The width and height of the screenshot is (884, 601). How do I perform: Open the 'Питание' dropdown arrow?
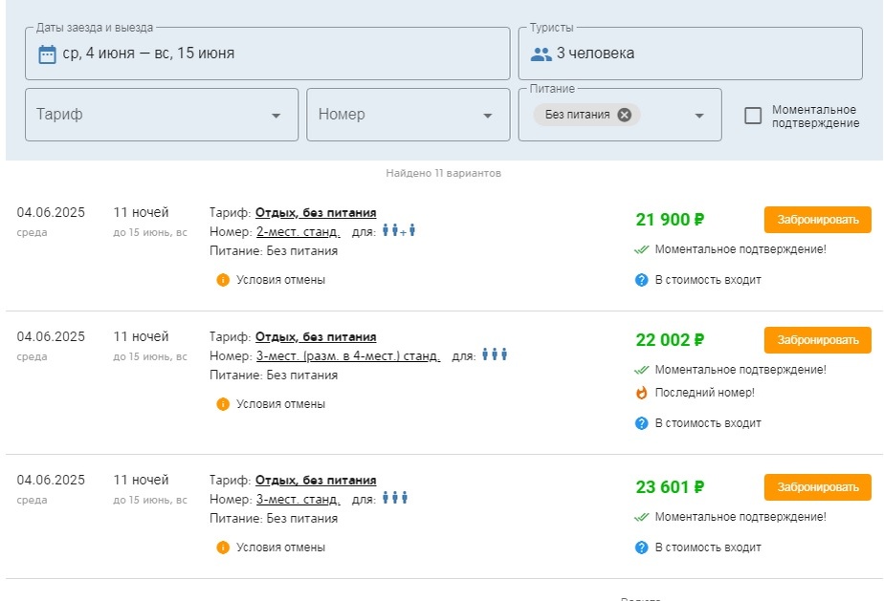click(699, 116)
